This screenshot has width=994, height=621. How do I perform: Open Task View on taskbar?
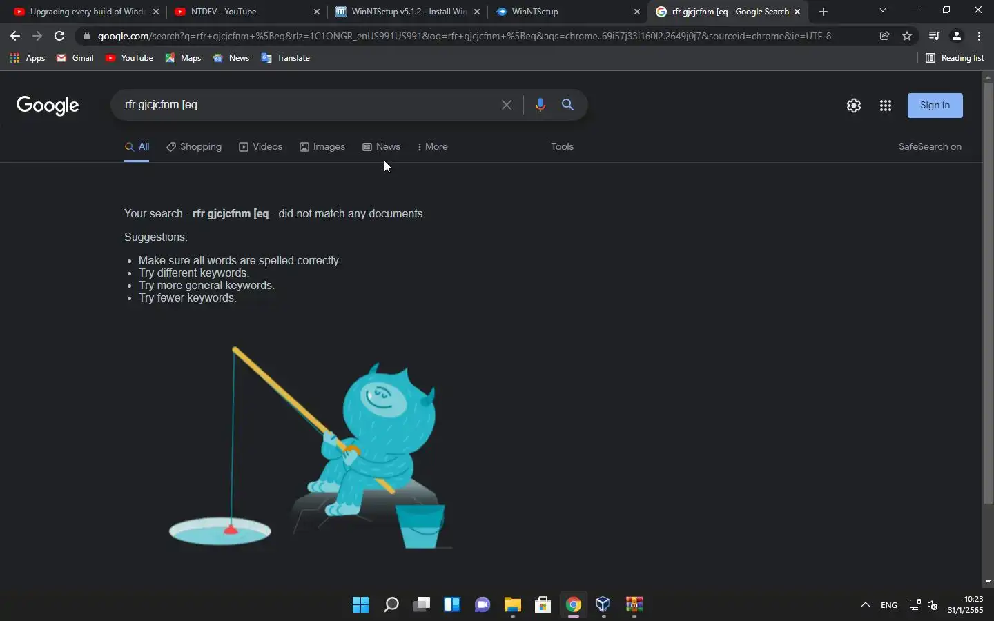421,605
